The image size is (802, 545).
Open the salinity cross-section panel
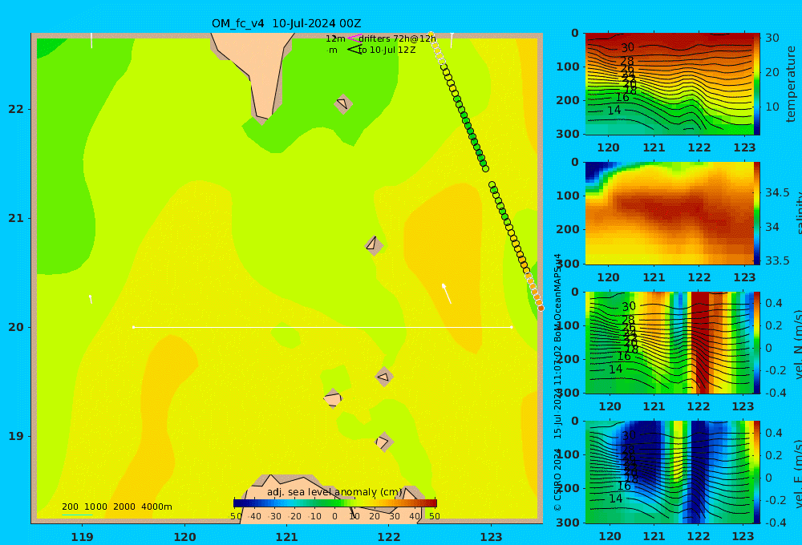669,213
